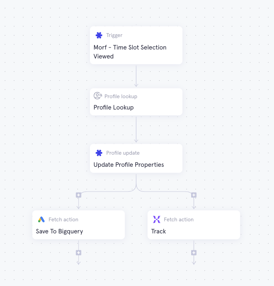Click Fetch action label on Track node
Image resolution: width=274 pixels, height=286 pixels.
[x=179, y=219]
